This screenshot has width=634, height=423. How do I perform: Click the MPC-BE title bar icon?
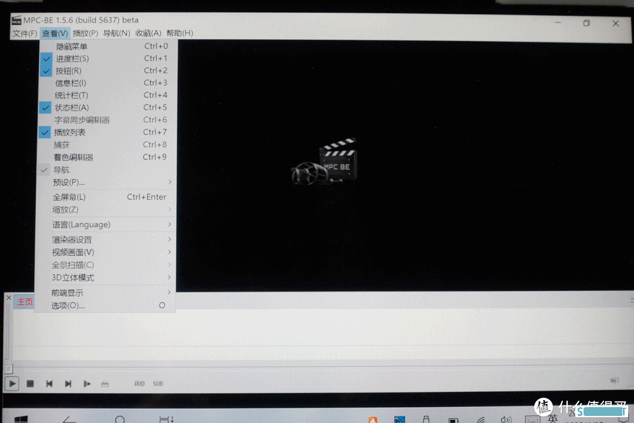pos(16,19)
